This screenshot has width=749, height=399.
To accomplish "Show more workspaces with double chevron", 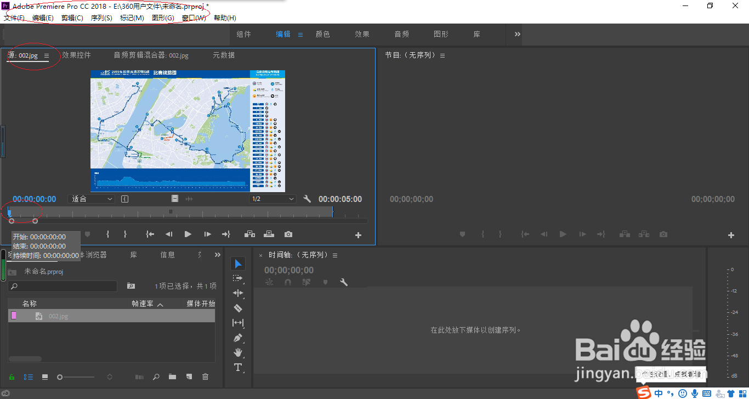I will 518,34.
